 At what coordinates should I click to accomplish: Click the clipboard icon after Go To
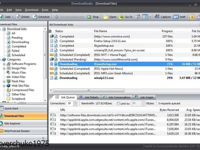click(x=137, y=17)
